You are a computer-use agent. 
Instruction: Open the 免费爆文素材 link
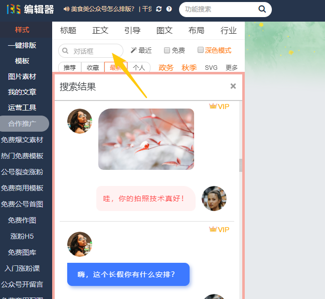tap(22, 140)
